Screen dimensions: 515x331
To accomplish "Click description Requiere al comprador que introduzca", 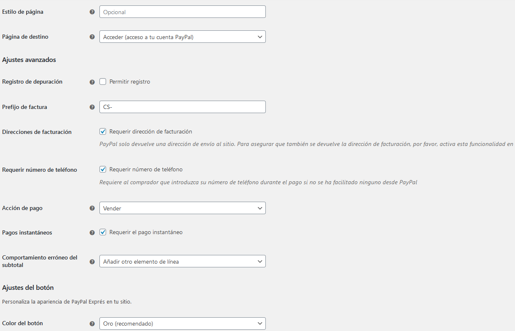I will [x=258, y=182].
